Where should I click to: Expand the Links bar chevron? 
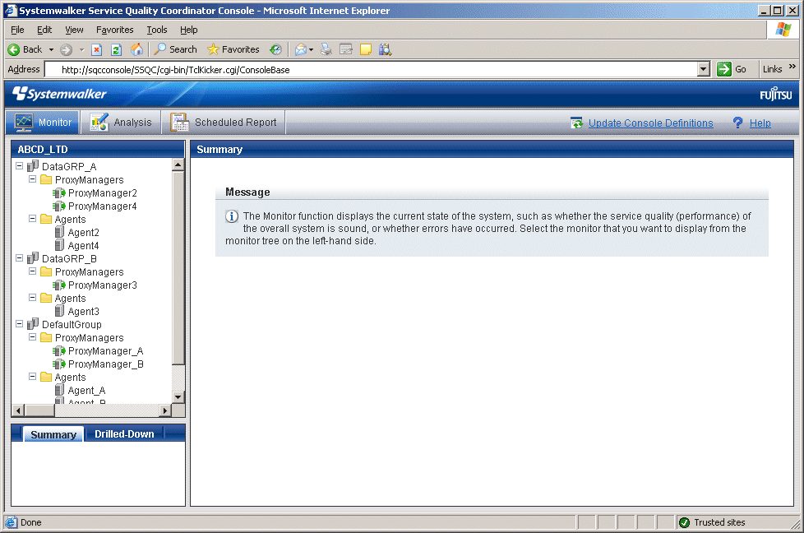tap(792, 66)
